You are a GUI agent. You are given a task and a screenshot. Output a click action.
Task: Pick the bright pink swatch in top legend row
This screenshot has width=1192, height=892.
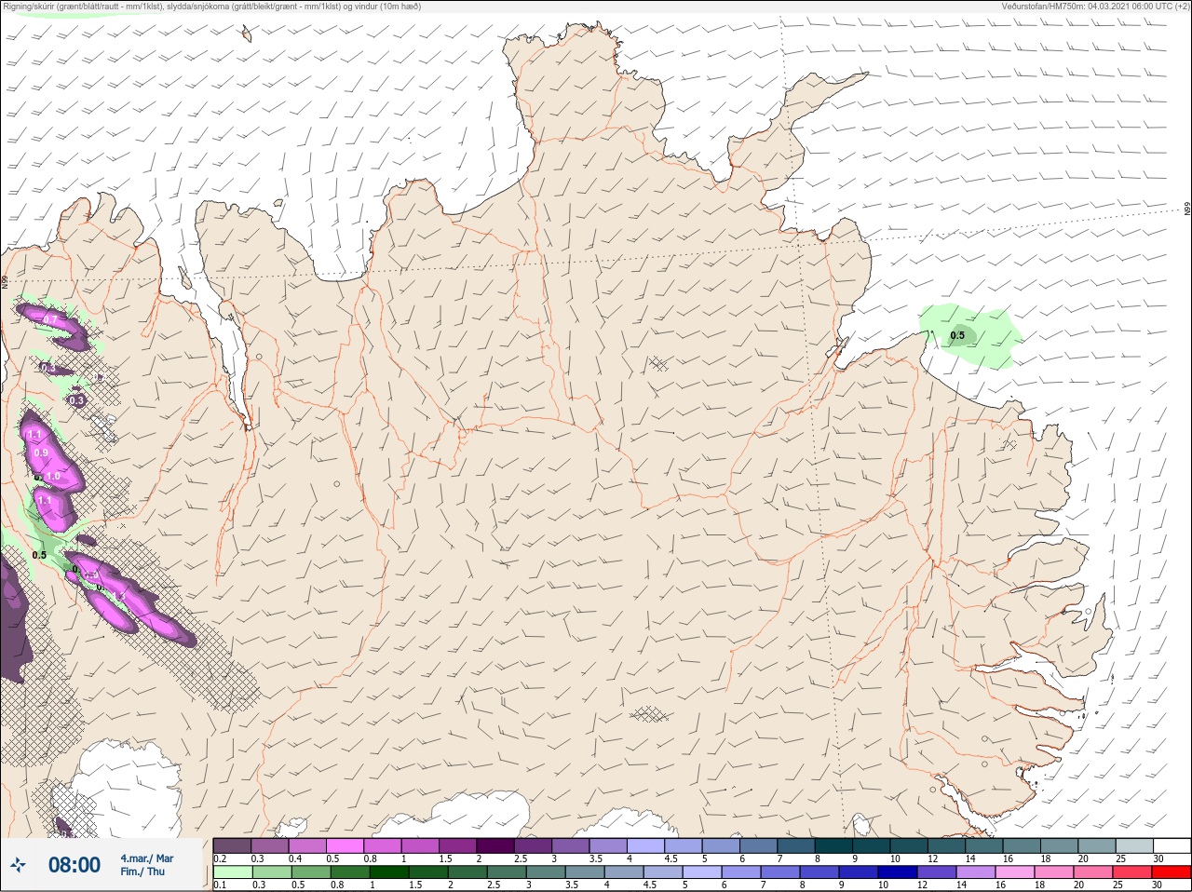345,845
